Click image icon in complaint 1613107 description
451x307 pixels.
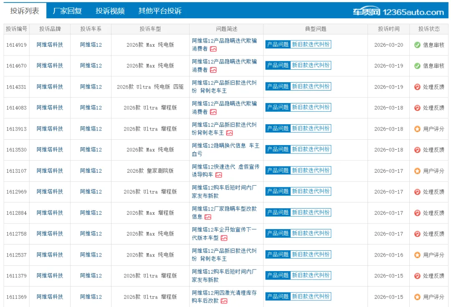pos(218,175)
